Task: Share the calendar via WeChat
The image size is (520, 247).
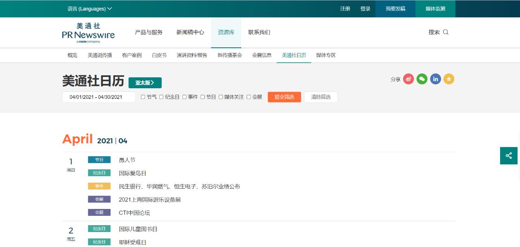Action: 422,79
